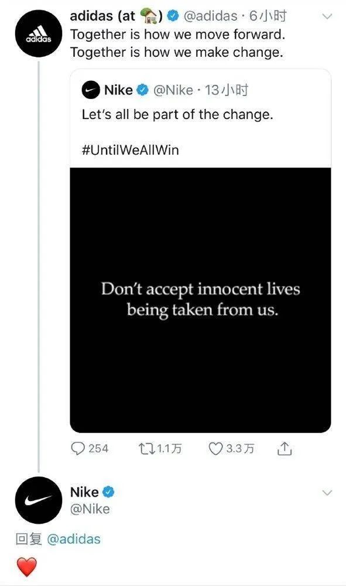This screenshot has width=346, height=586.
Task: Open Nike's round swoosh avatar at bottom
Action: [x=39, y=500]
